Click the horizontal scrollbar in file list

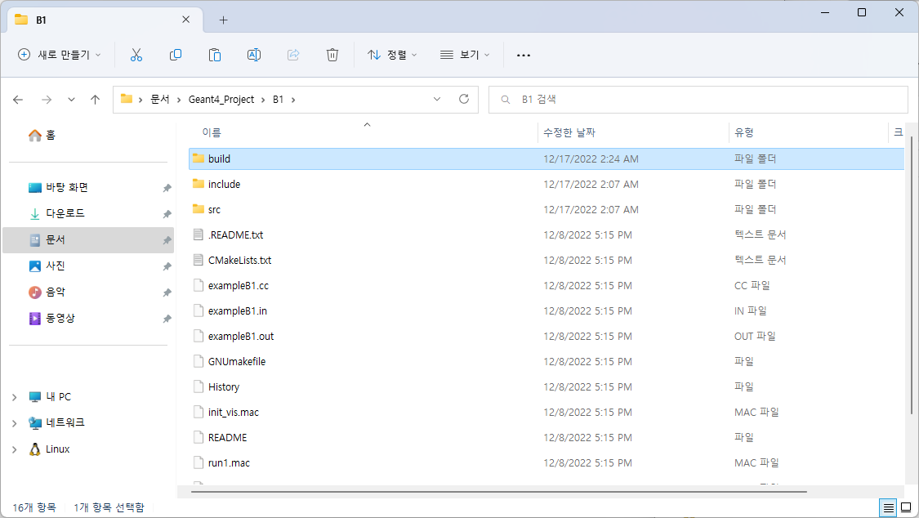498,492
